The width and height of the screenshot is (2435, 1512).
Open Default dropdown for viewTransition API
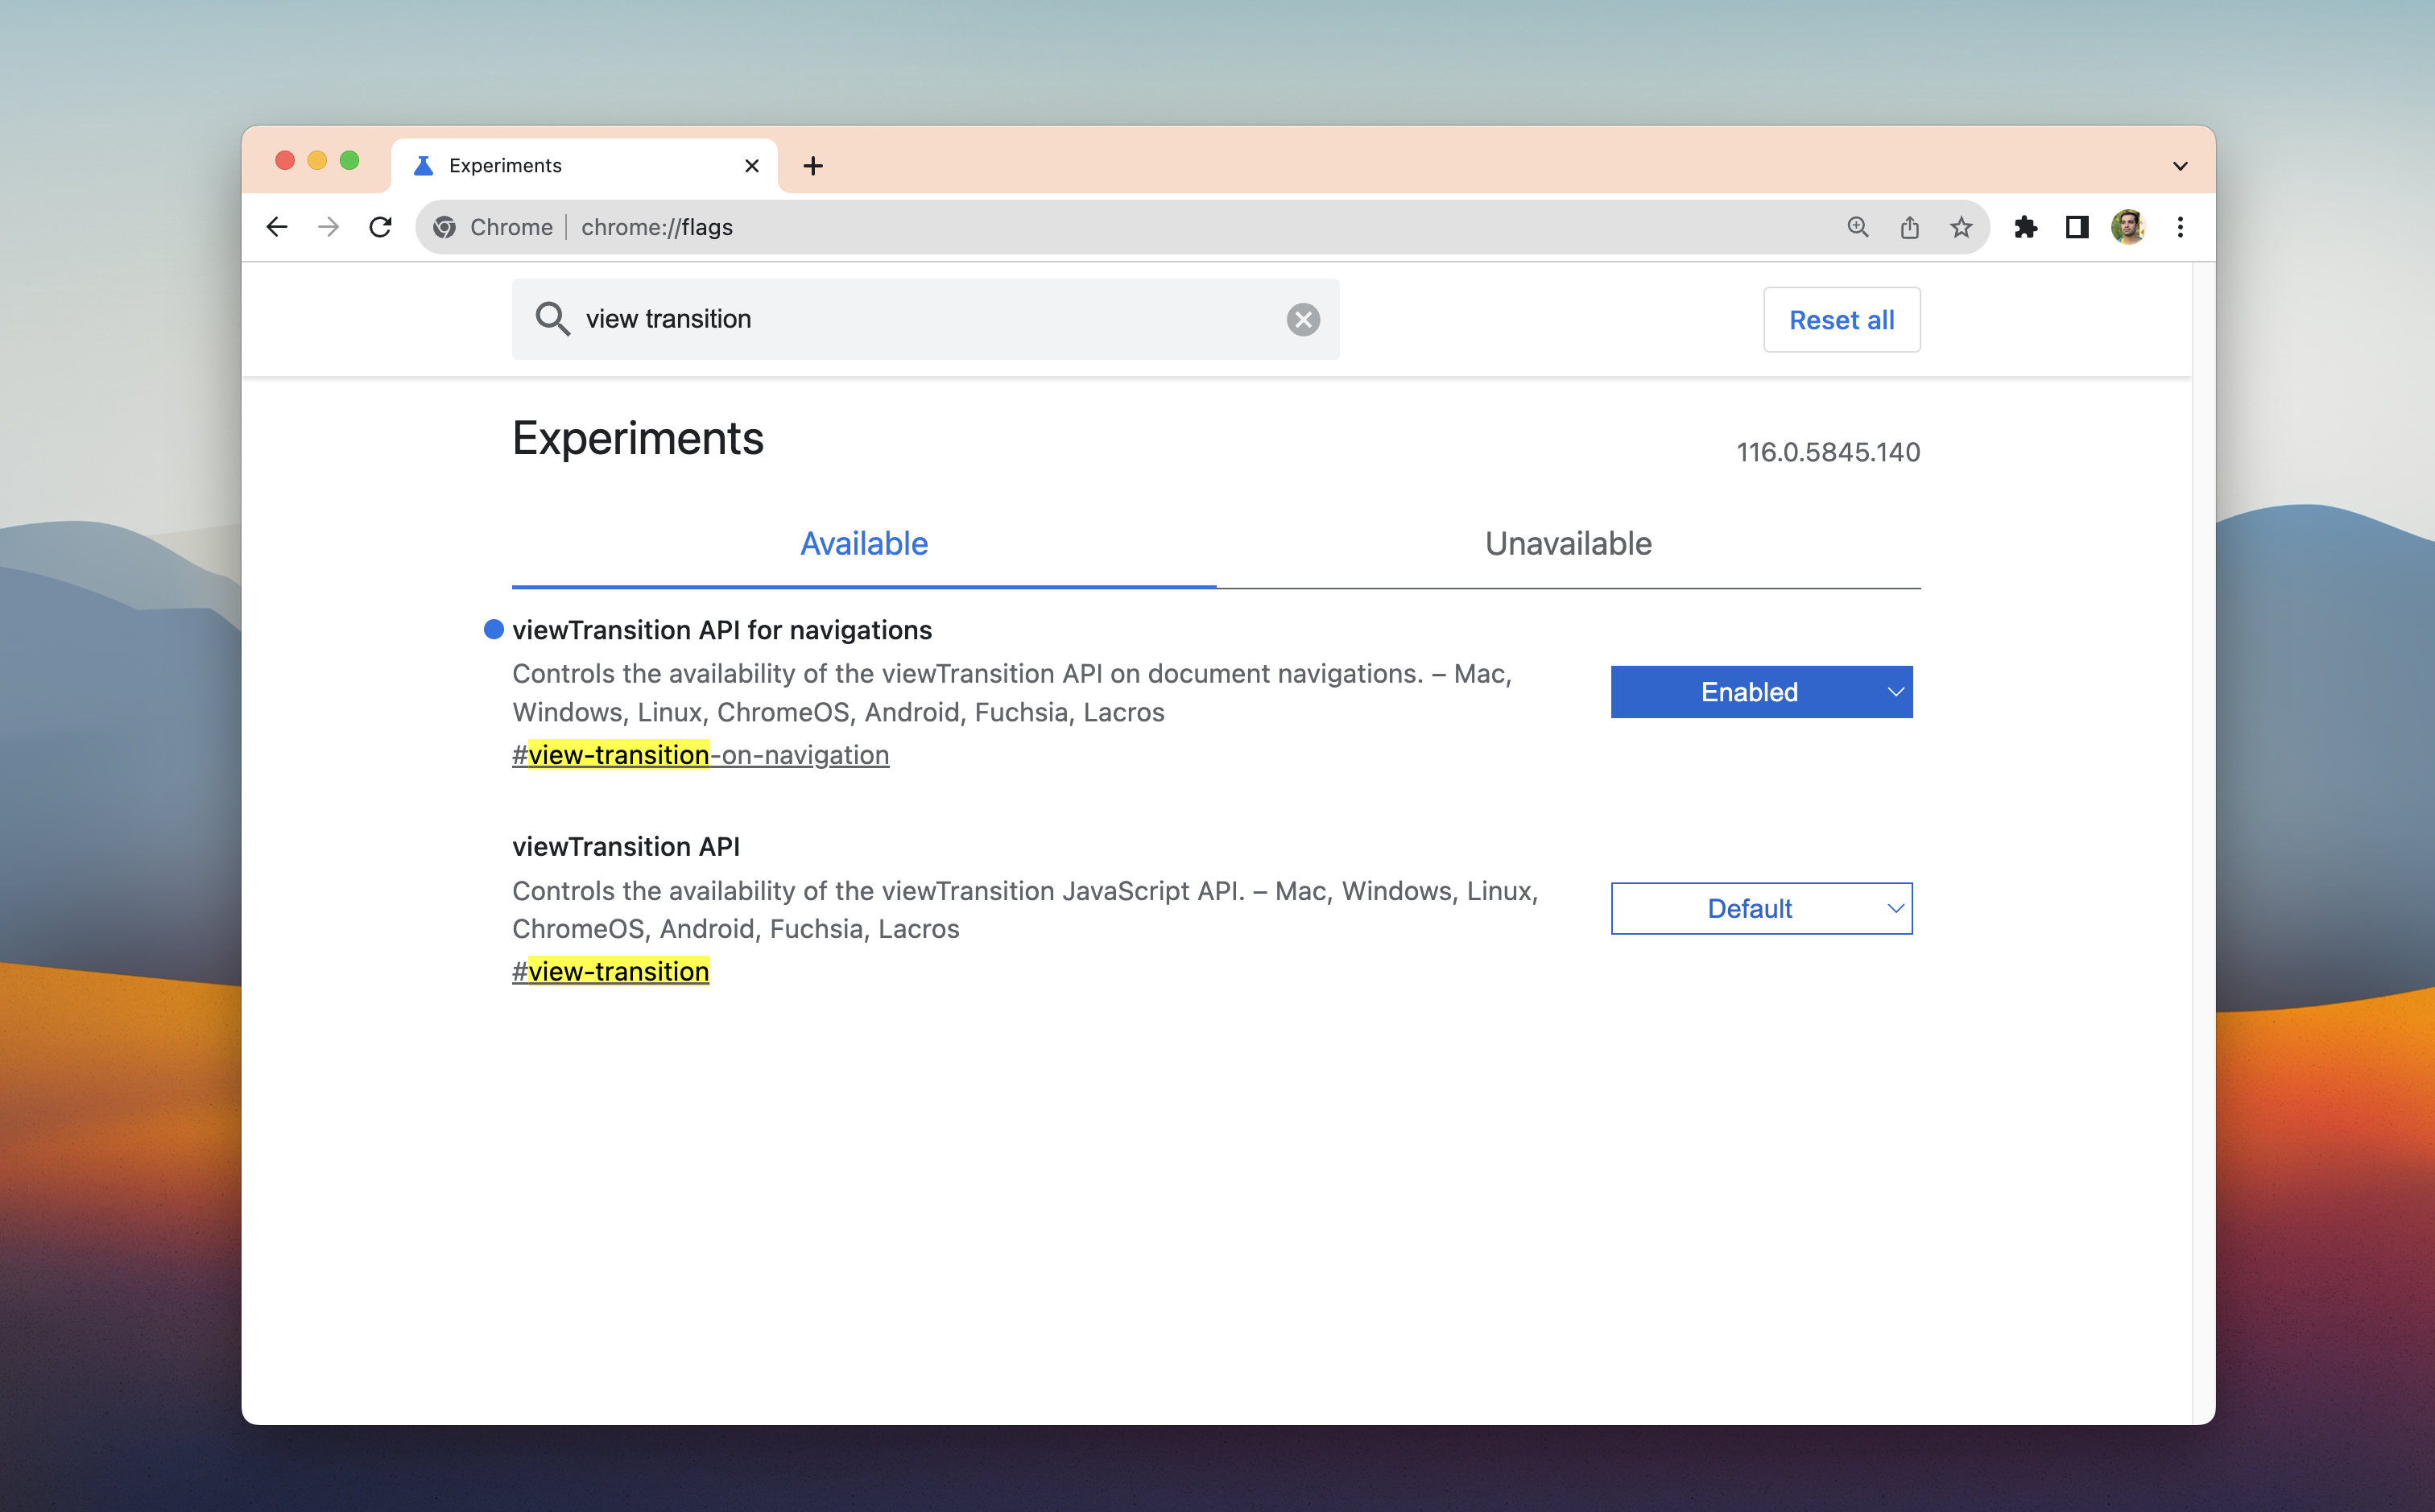(x=1761, y=908)
